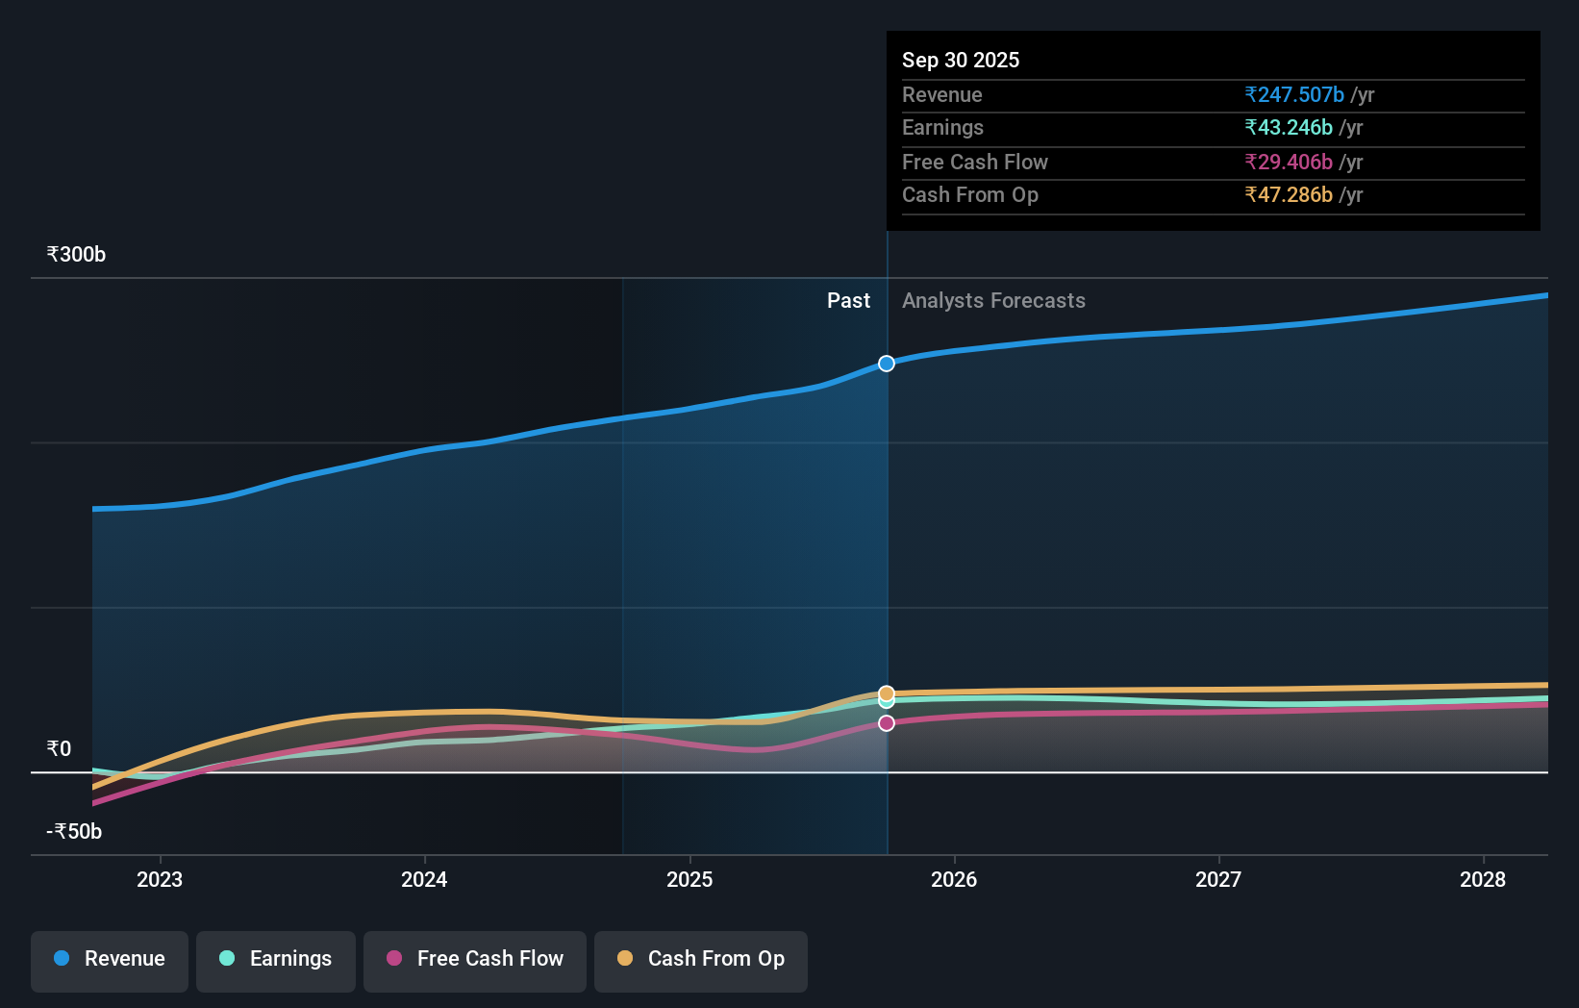Toggle the Earnings series visibility
Image resolution: width=1579 pixels, height=1008 pixels.
click(x=276, y=960)
